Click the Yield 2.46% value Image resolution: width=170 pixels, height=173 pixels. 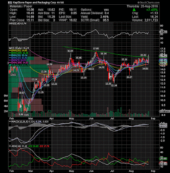click(x=105, y=17)
